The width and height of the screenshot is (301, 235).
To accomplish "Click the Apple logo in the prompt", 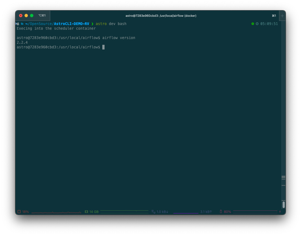I will (x=18, y=24).
